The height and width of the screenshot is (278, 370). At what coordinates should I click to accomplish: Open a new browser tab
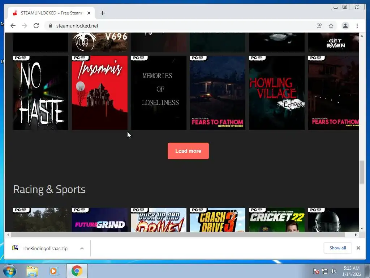coord(102,13)
